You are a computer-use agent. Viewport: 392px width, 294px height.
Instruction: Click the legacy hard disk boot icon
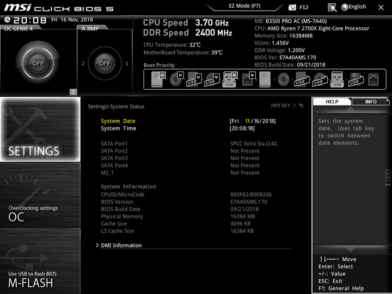click(x=265, y=79)
